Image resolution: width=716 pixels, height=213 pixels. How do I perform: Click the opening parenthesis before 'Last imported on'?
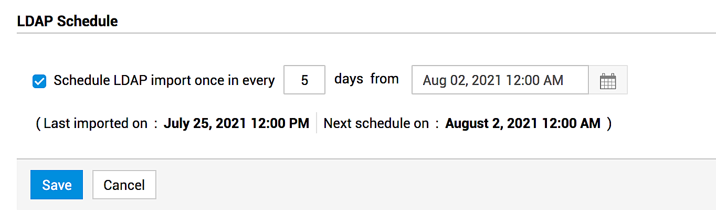[38, 124]
